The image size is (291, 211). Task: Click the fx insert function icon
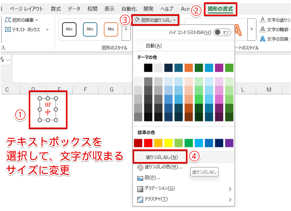click(x=2, y=60)
